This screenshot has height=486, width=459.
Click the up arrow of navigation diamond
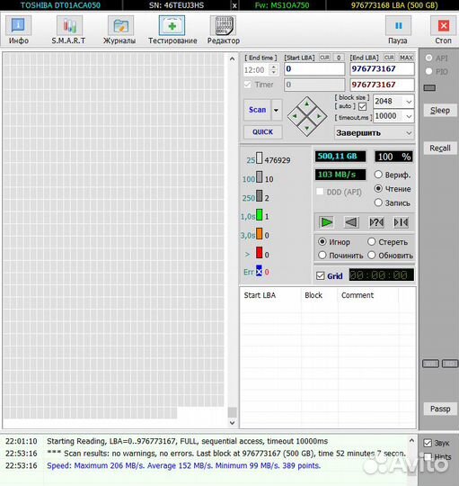(307, 104)
